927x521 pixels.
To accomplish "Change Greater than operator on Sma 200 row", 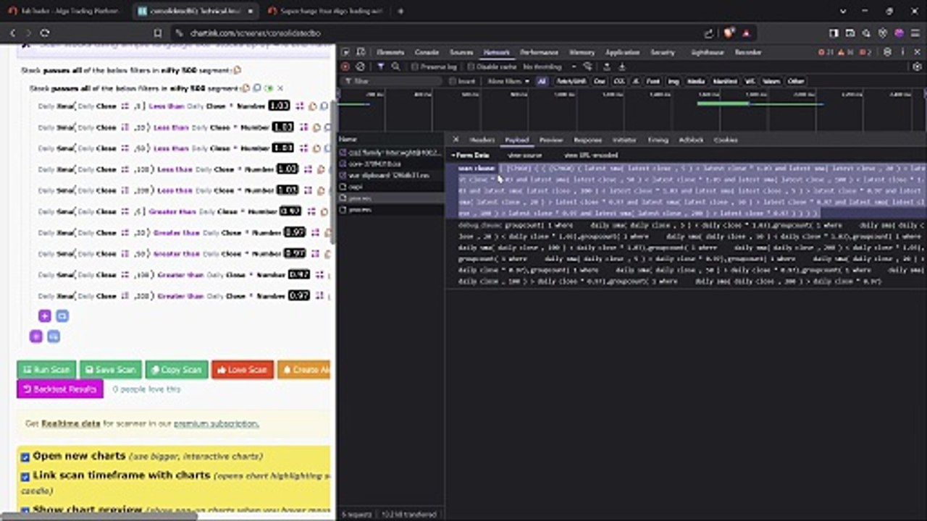I will coord(181,295).
